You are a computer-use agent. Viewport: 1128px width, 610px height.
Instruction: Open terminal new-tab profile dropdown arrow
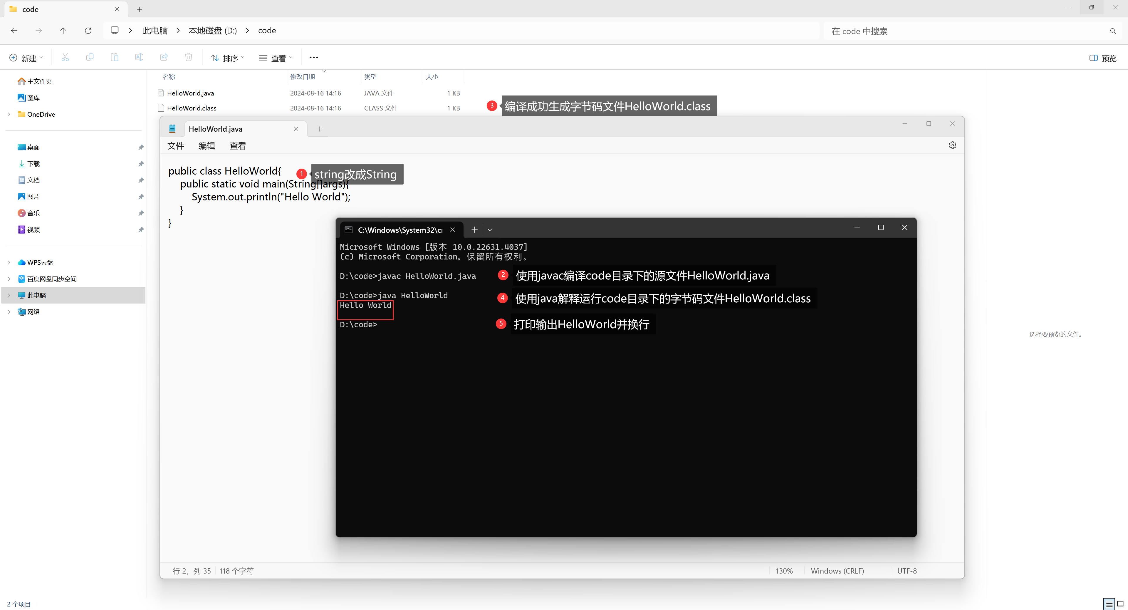pos(490,230)
